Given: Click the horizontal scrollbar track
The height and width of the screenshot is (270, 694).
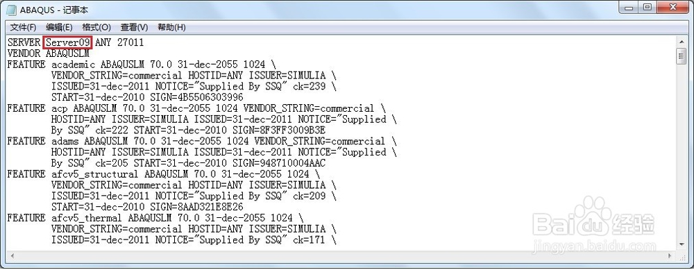Looking at the screenshot, I should tap(341, 255).
